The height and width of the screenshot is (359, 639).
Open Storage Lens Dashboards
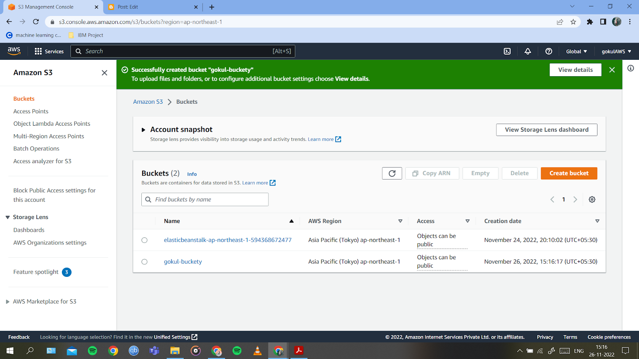[29, 230]
